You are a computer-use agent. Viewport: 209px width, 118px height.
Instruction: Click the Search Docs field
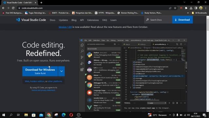(x=158, y=20)
